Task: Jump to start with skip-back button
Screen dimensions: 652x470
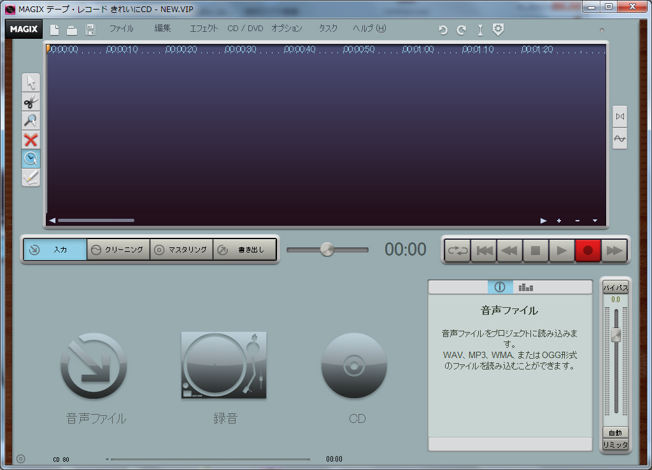Action: click(484, 251)
